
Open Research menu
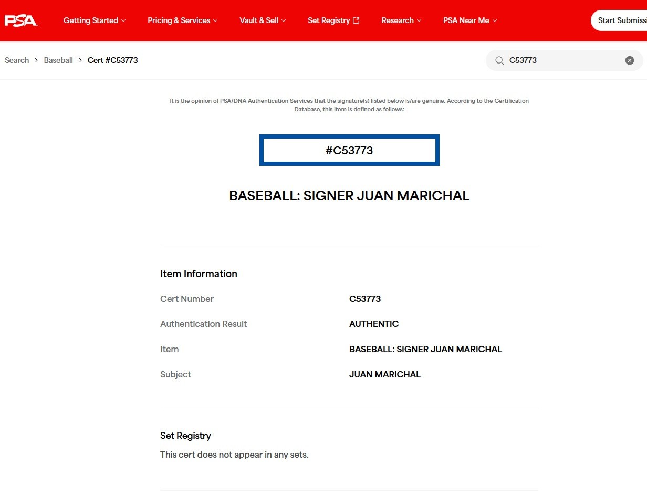coord(401,20)
